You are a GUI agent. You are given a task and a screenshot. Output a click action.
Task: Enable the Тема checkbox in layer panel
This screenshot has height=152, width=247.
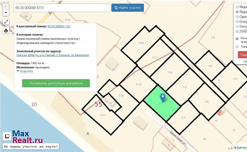pyautogui.click(x=237, y=47)
